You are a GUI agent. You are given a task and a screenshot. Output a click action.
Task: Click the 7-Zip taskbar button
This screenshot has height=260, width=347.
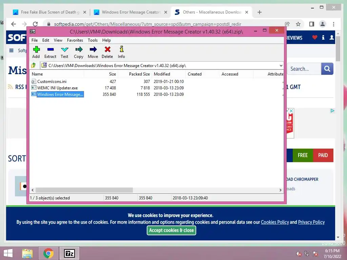tap(69, 253)
